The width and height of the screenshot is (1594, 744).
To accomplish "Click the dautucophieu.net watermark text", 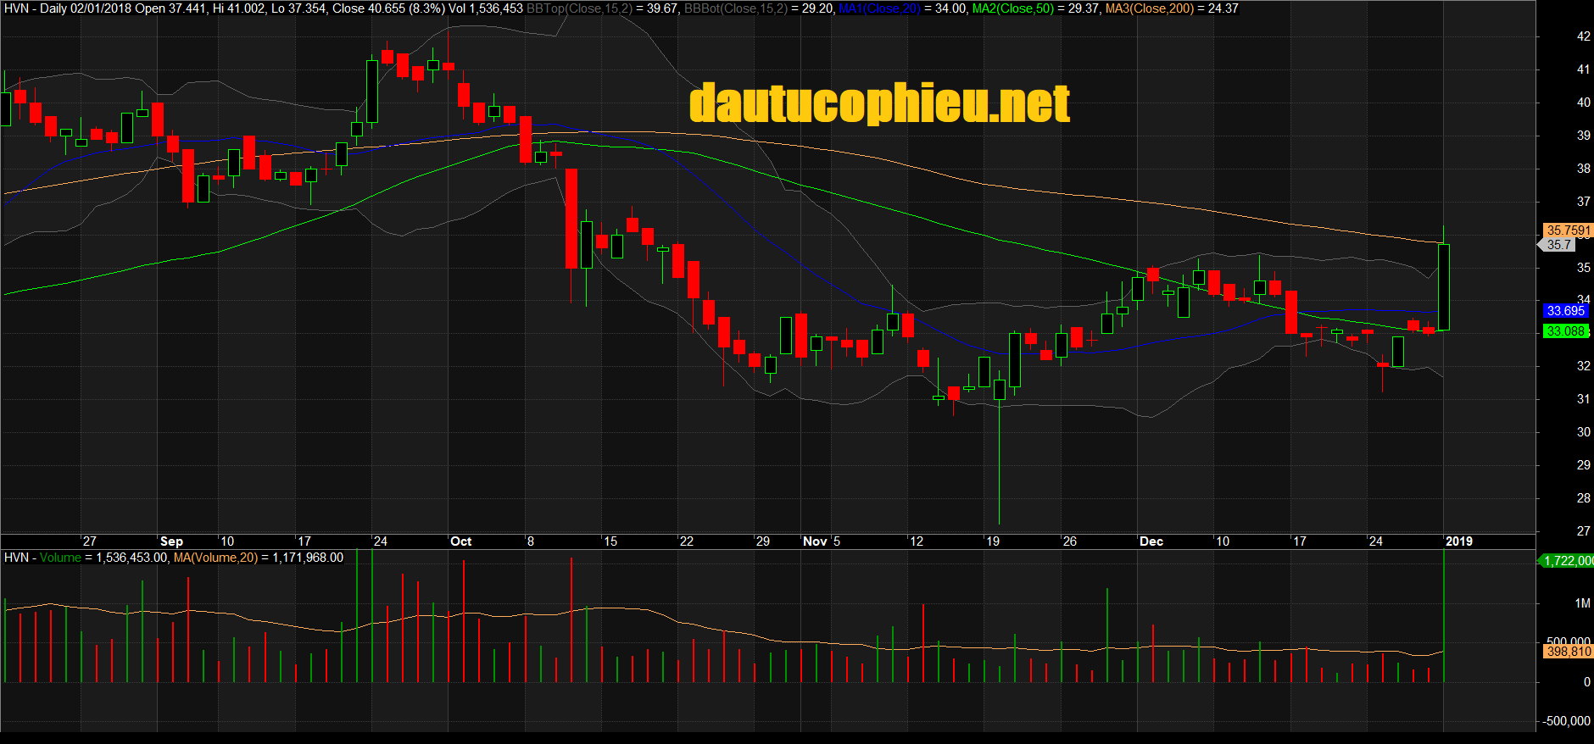I will tap(879, 103).
